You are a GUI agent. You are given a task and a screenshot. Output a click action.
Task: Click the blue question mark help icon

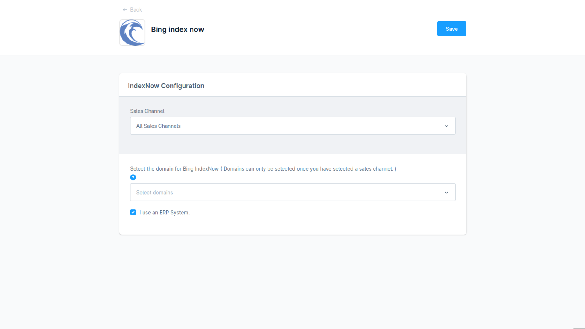[x=133, y=177]
